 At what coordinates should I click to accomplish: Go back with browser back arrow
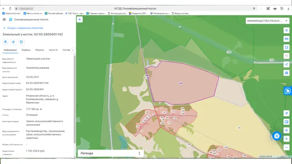tap(4, 9)
